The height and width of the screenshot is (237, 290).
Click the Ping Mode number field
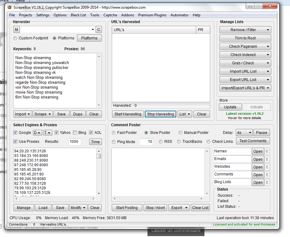pos(146,142)
